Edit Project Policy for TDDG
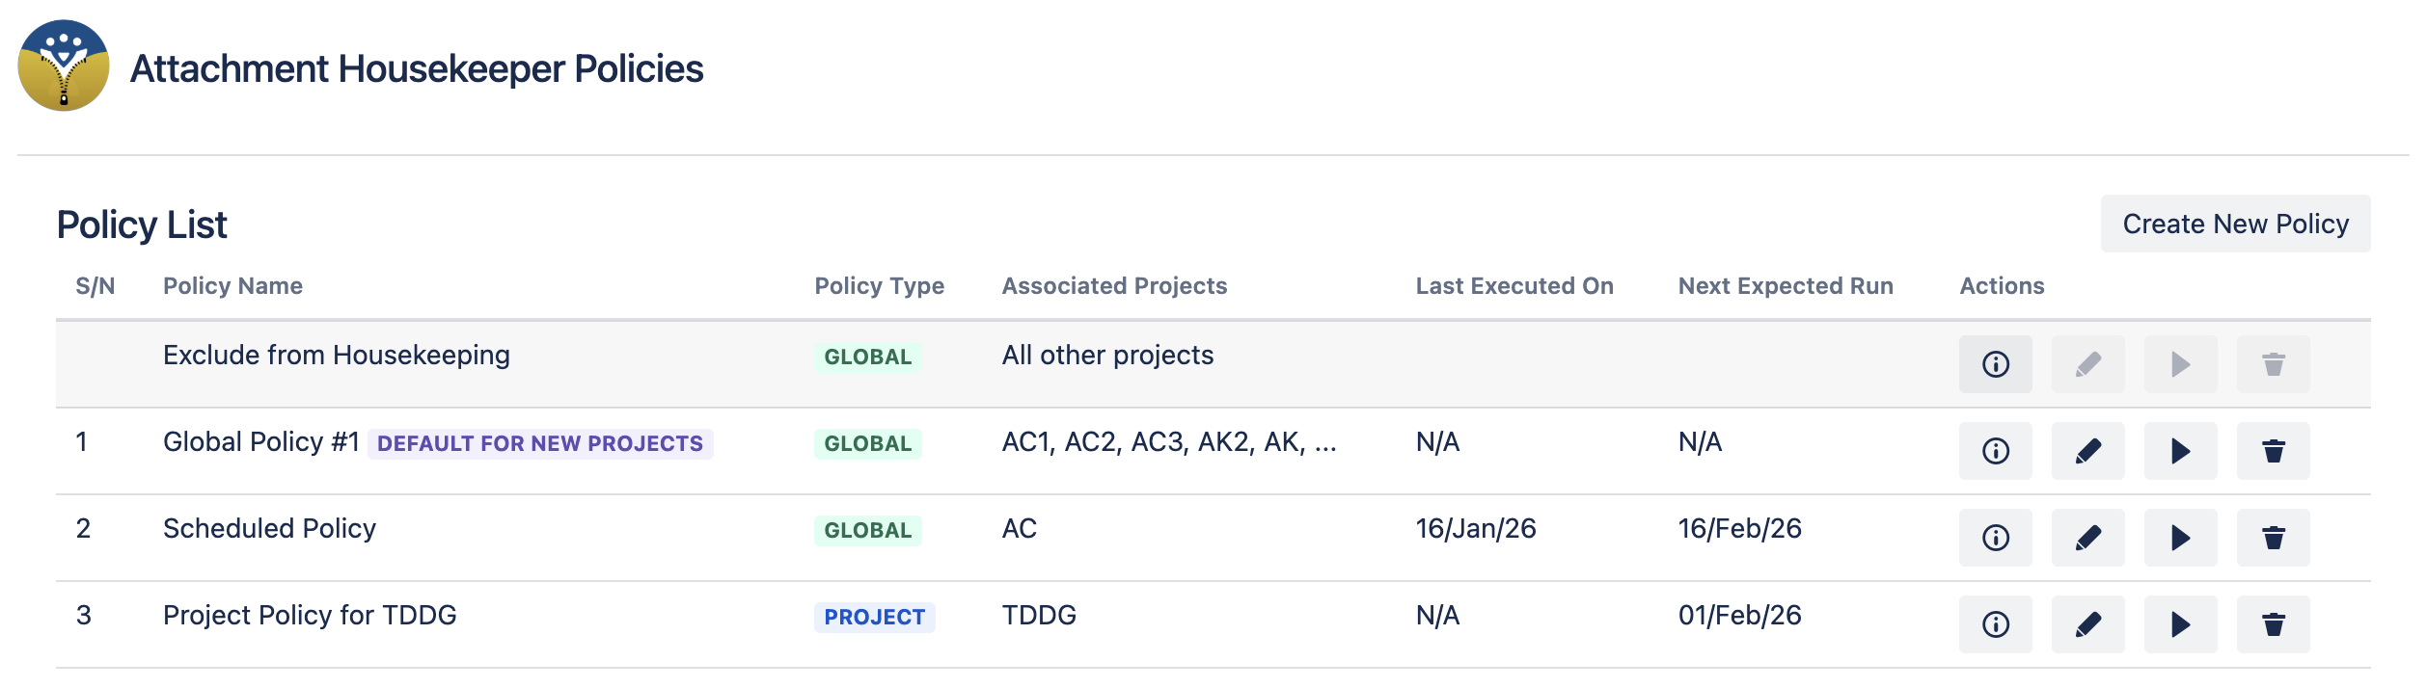 tap(2087, 624)
